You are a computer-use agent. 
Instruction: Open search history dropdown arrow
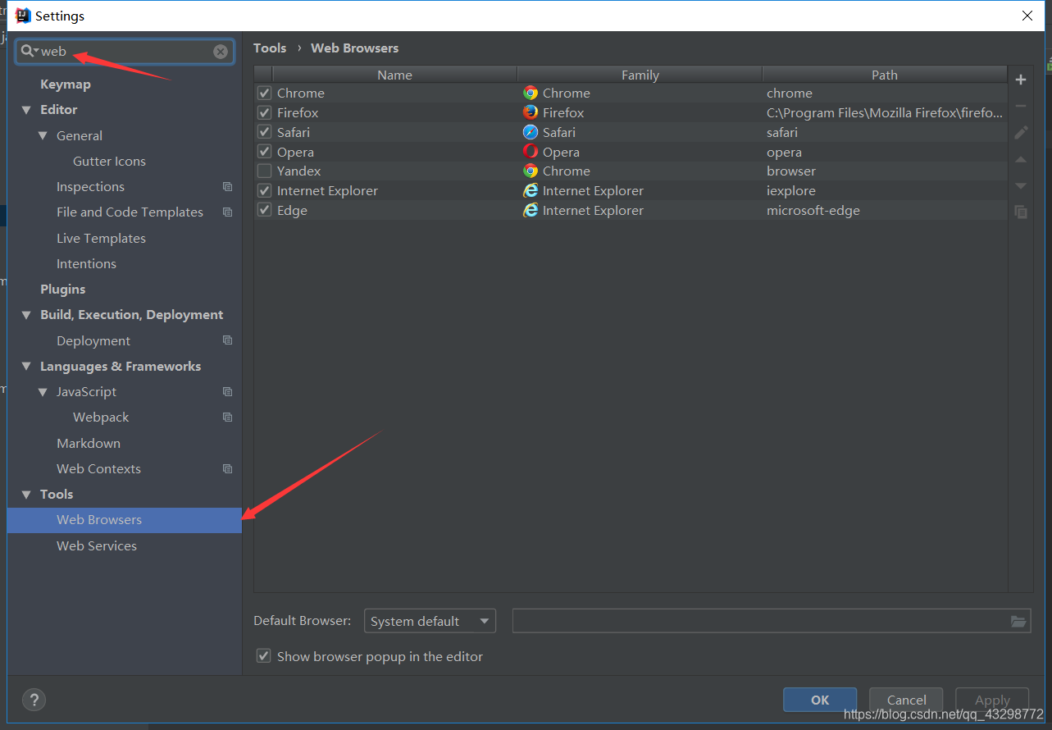tap(36, 52)
